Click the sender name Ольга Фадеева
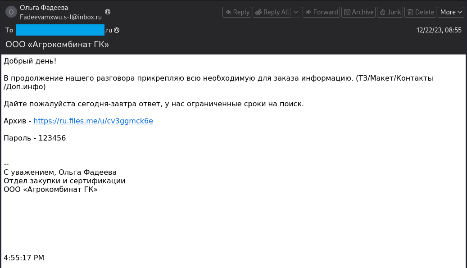Screen dimensions: 467x268 43,7
